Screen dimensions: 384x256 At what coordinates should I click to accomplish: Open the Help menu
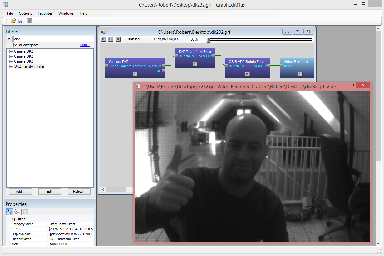(83, 13)
